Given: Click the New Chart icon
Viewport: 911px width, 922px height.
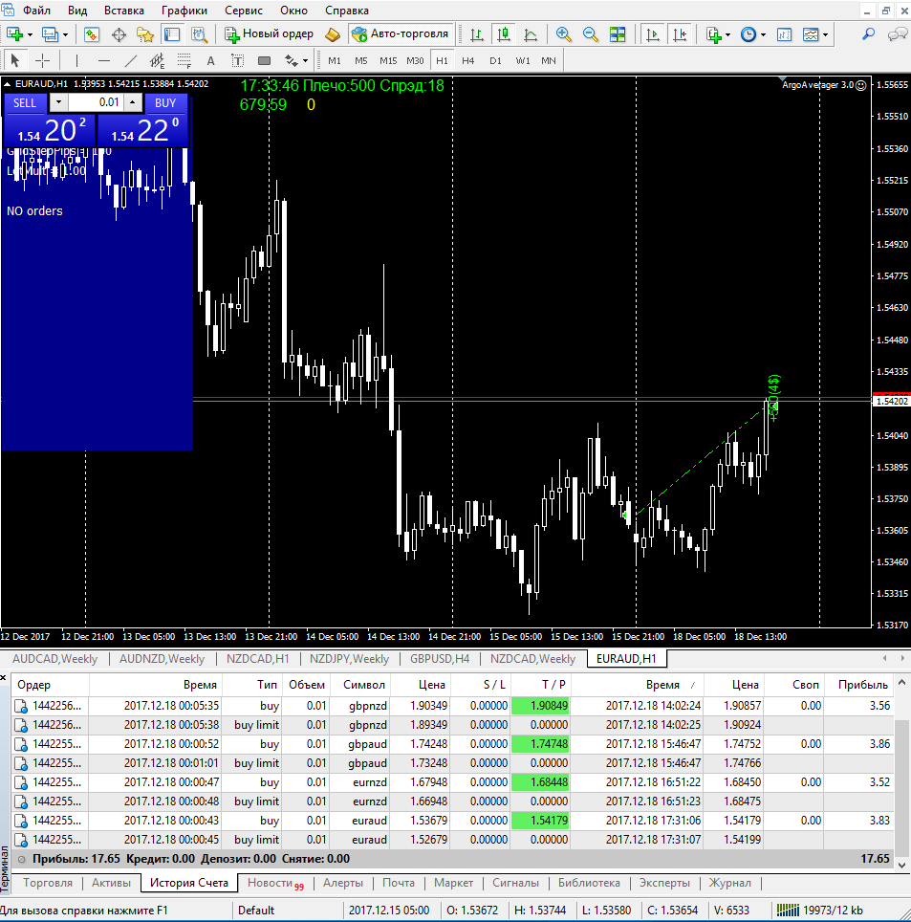Looking at the screenshot, I should pyautogui.click(x=14, y=34).
